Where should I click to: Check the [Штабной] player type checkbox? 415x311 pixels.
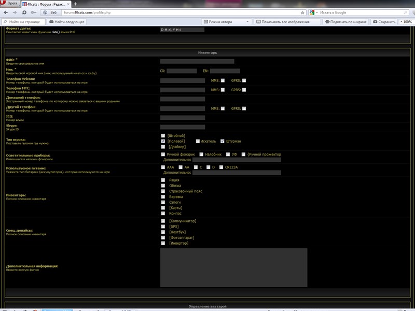point(163,136)
